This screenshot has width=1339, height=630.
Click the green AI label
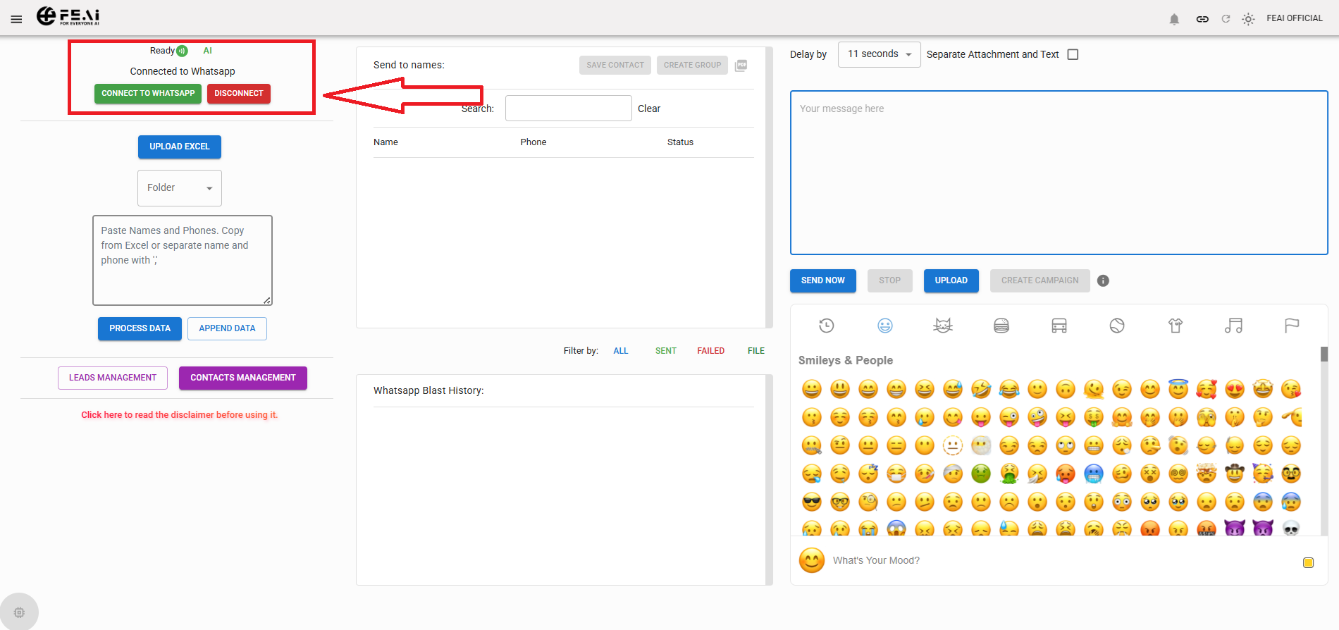[207, 51]
